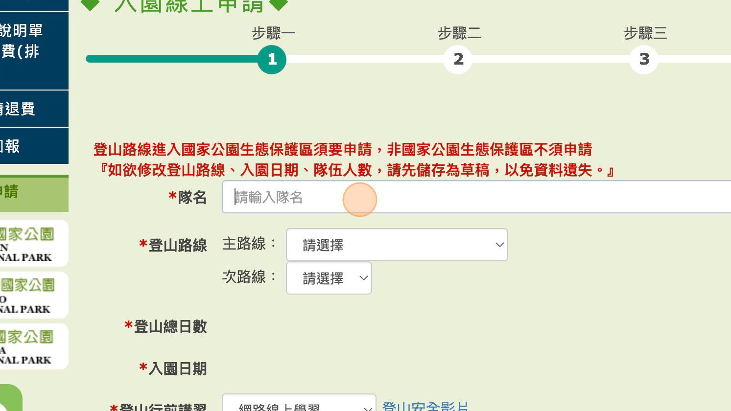
Task: Open the 主路線 main route dropdown
Action: click(x=397, y=245)
